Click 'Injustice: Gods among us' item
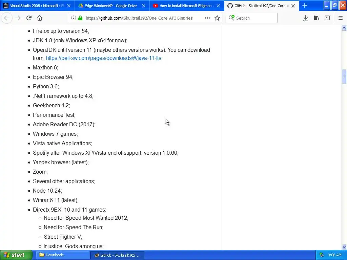 click(x=74, y=246)
